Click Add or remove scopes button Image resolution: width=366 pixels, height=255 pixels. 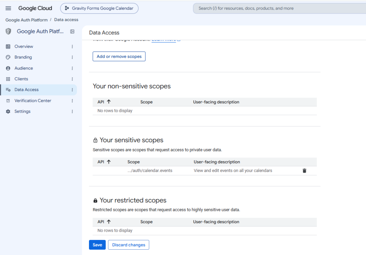point(119,57)
